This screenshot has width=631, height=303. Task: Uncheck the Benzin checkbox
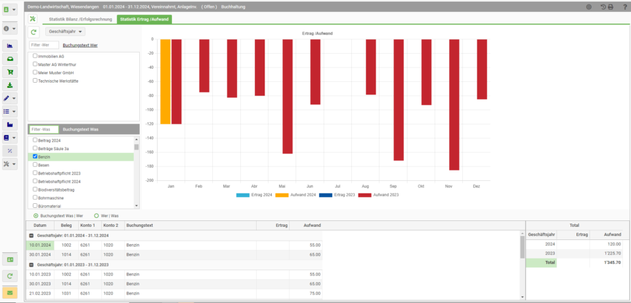click(35, 156)
